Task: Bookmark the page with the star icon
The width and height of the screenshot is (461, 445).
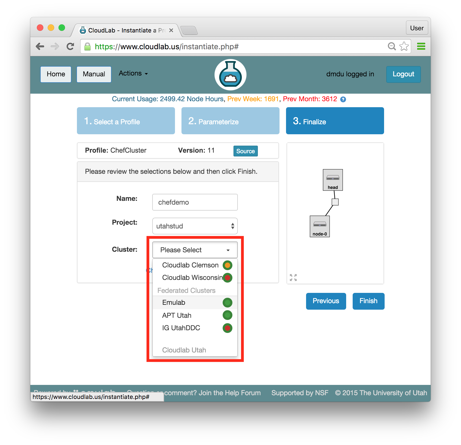Action: point(404,46)
